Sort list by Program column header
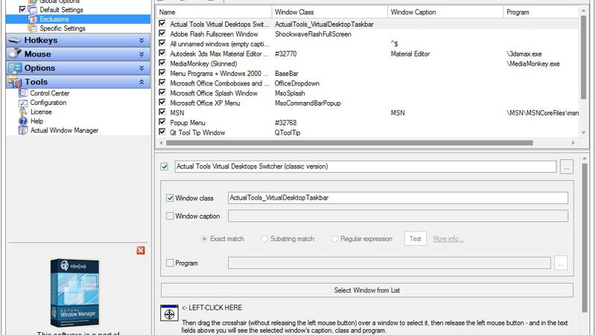The height and width of the screenshot is (335, 596). click(x=542, y=12)
